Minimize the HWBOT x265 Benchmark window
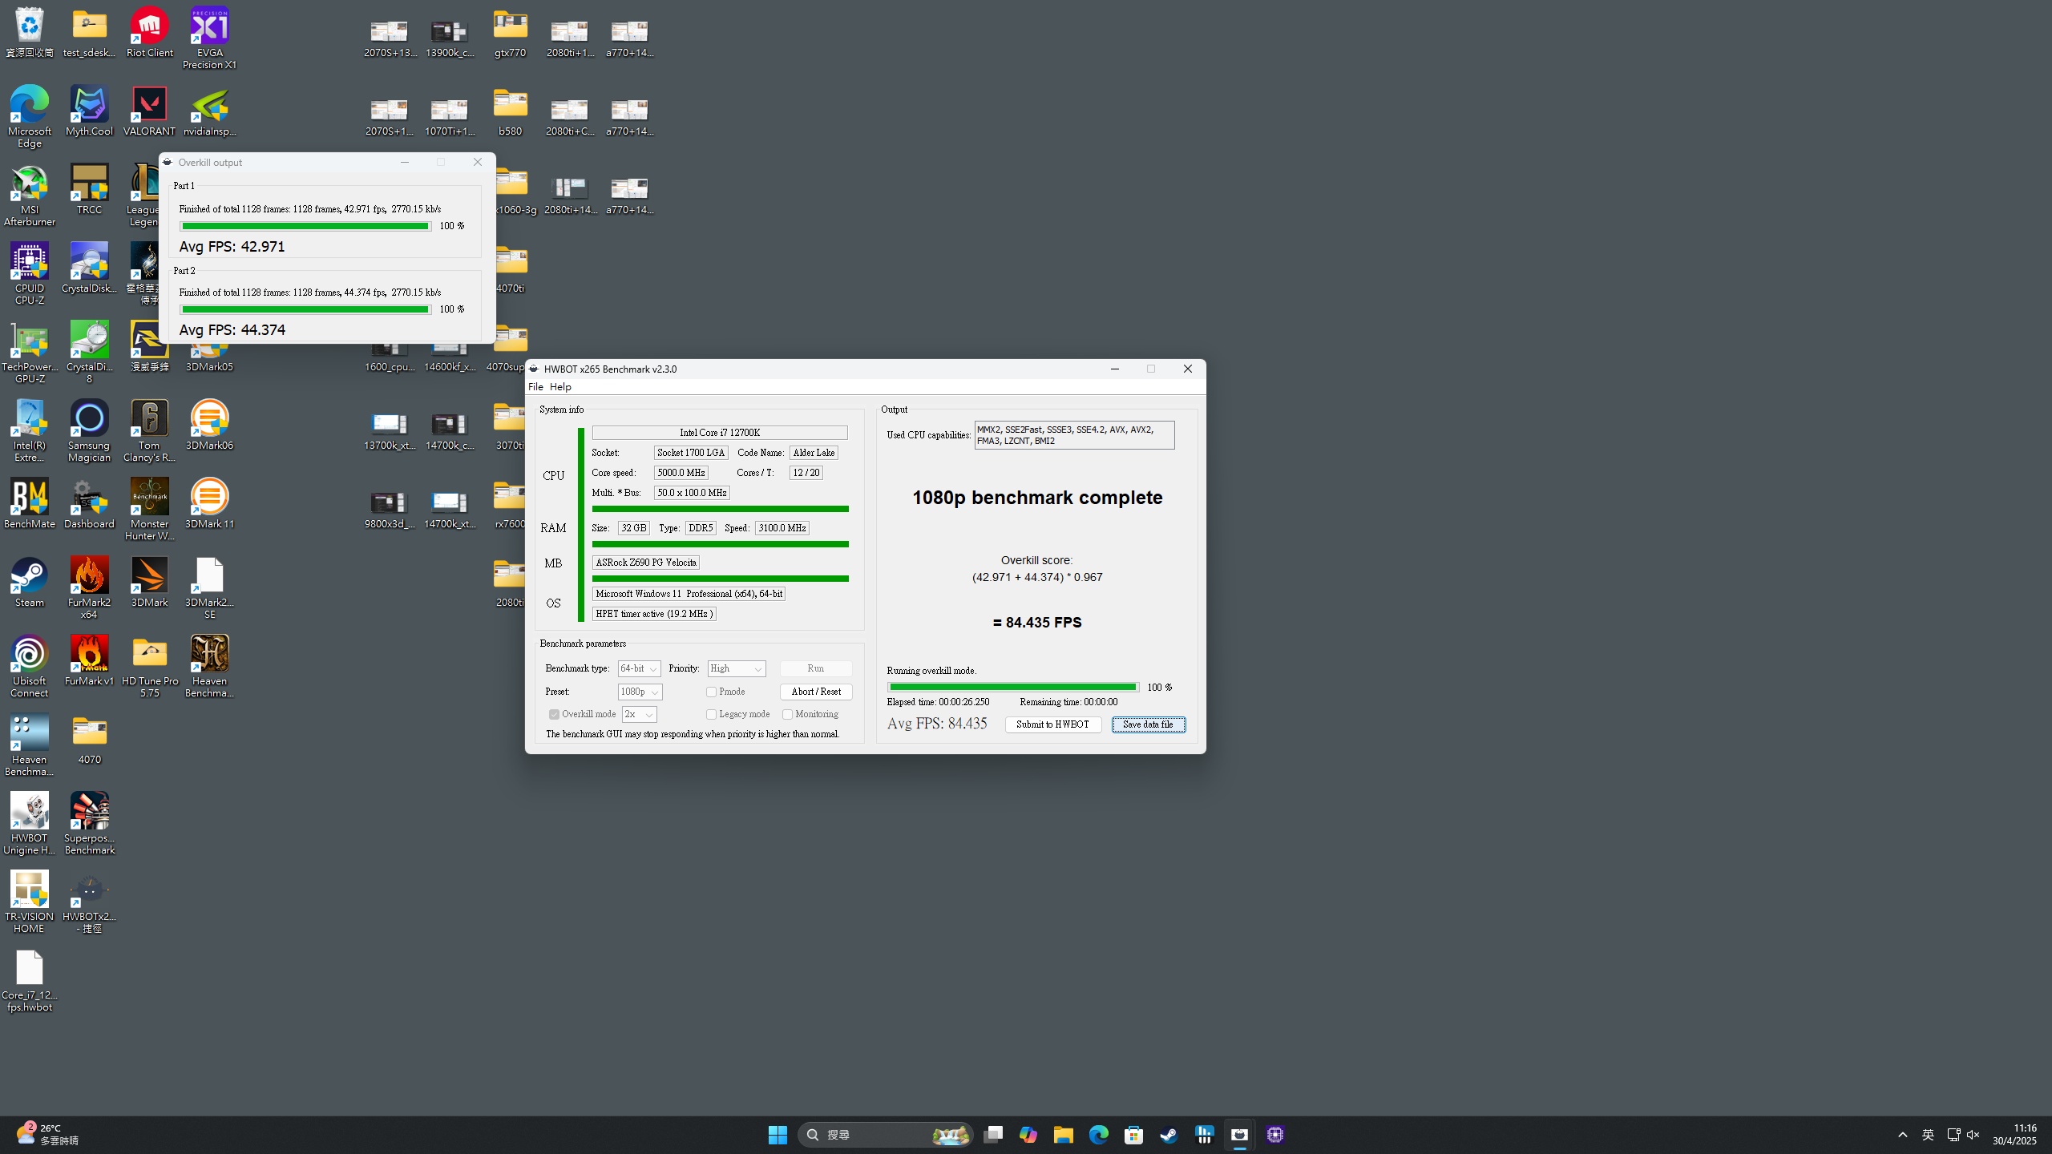Screen dimensions: 2052x1154 coord(1114,369)
